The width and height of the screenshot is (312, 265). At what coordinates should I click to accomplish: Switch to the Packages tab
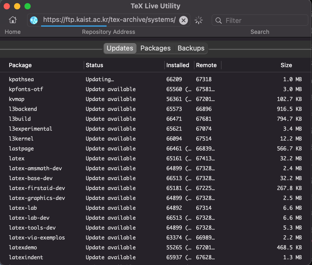click(155, 48)
